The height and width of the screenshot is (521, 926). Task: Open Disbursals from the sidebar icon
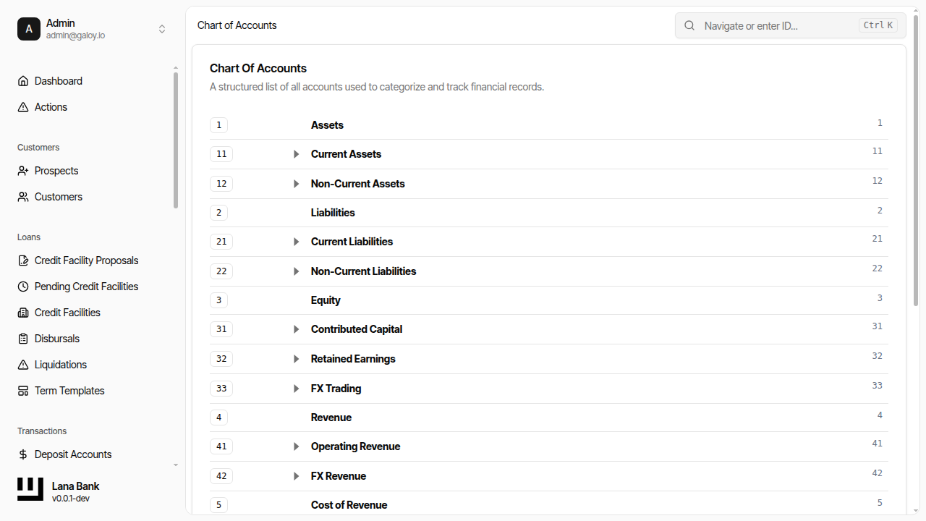click(22, 338)
